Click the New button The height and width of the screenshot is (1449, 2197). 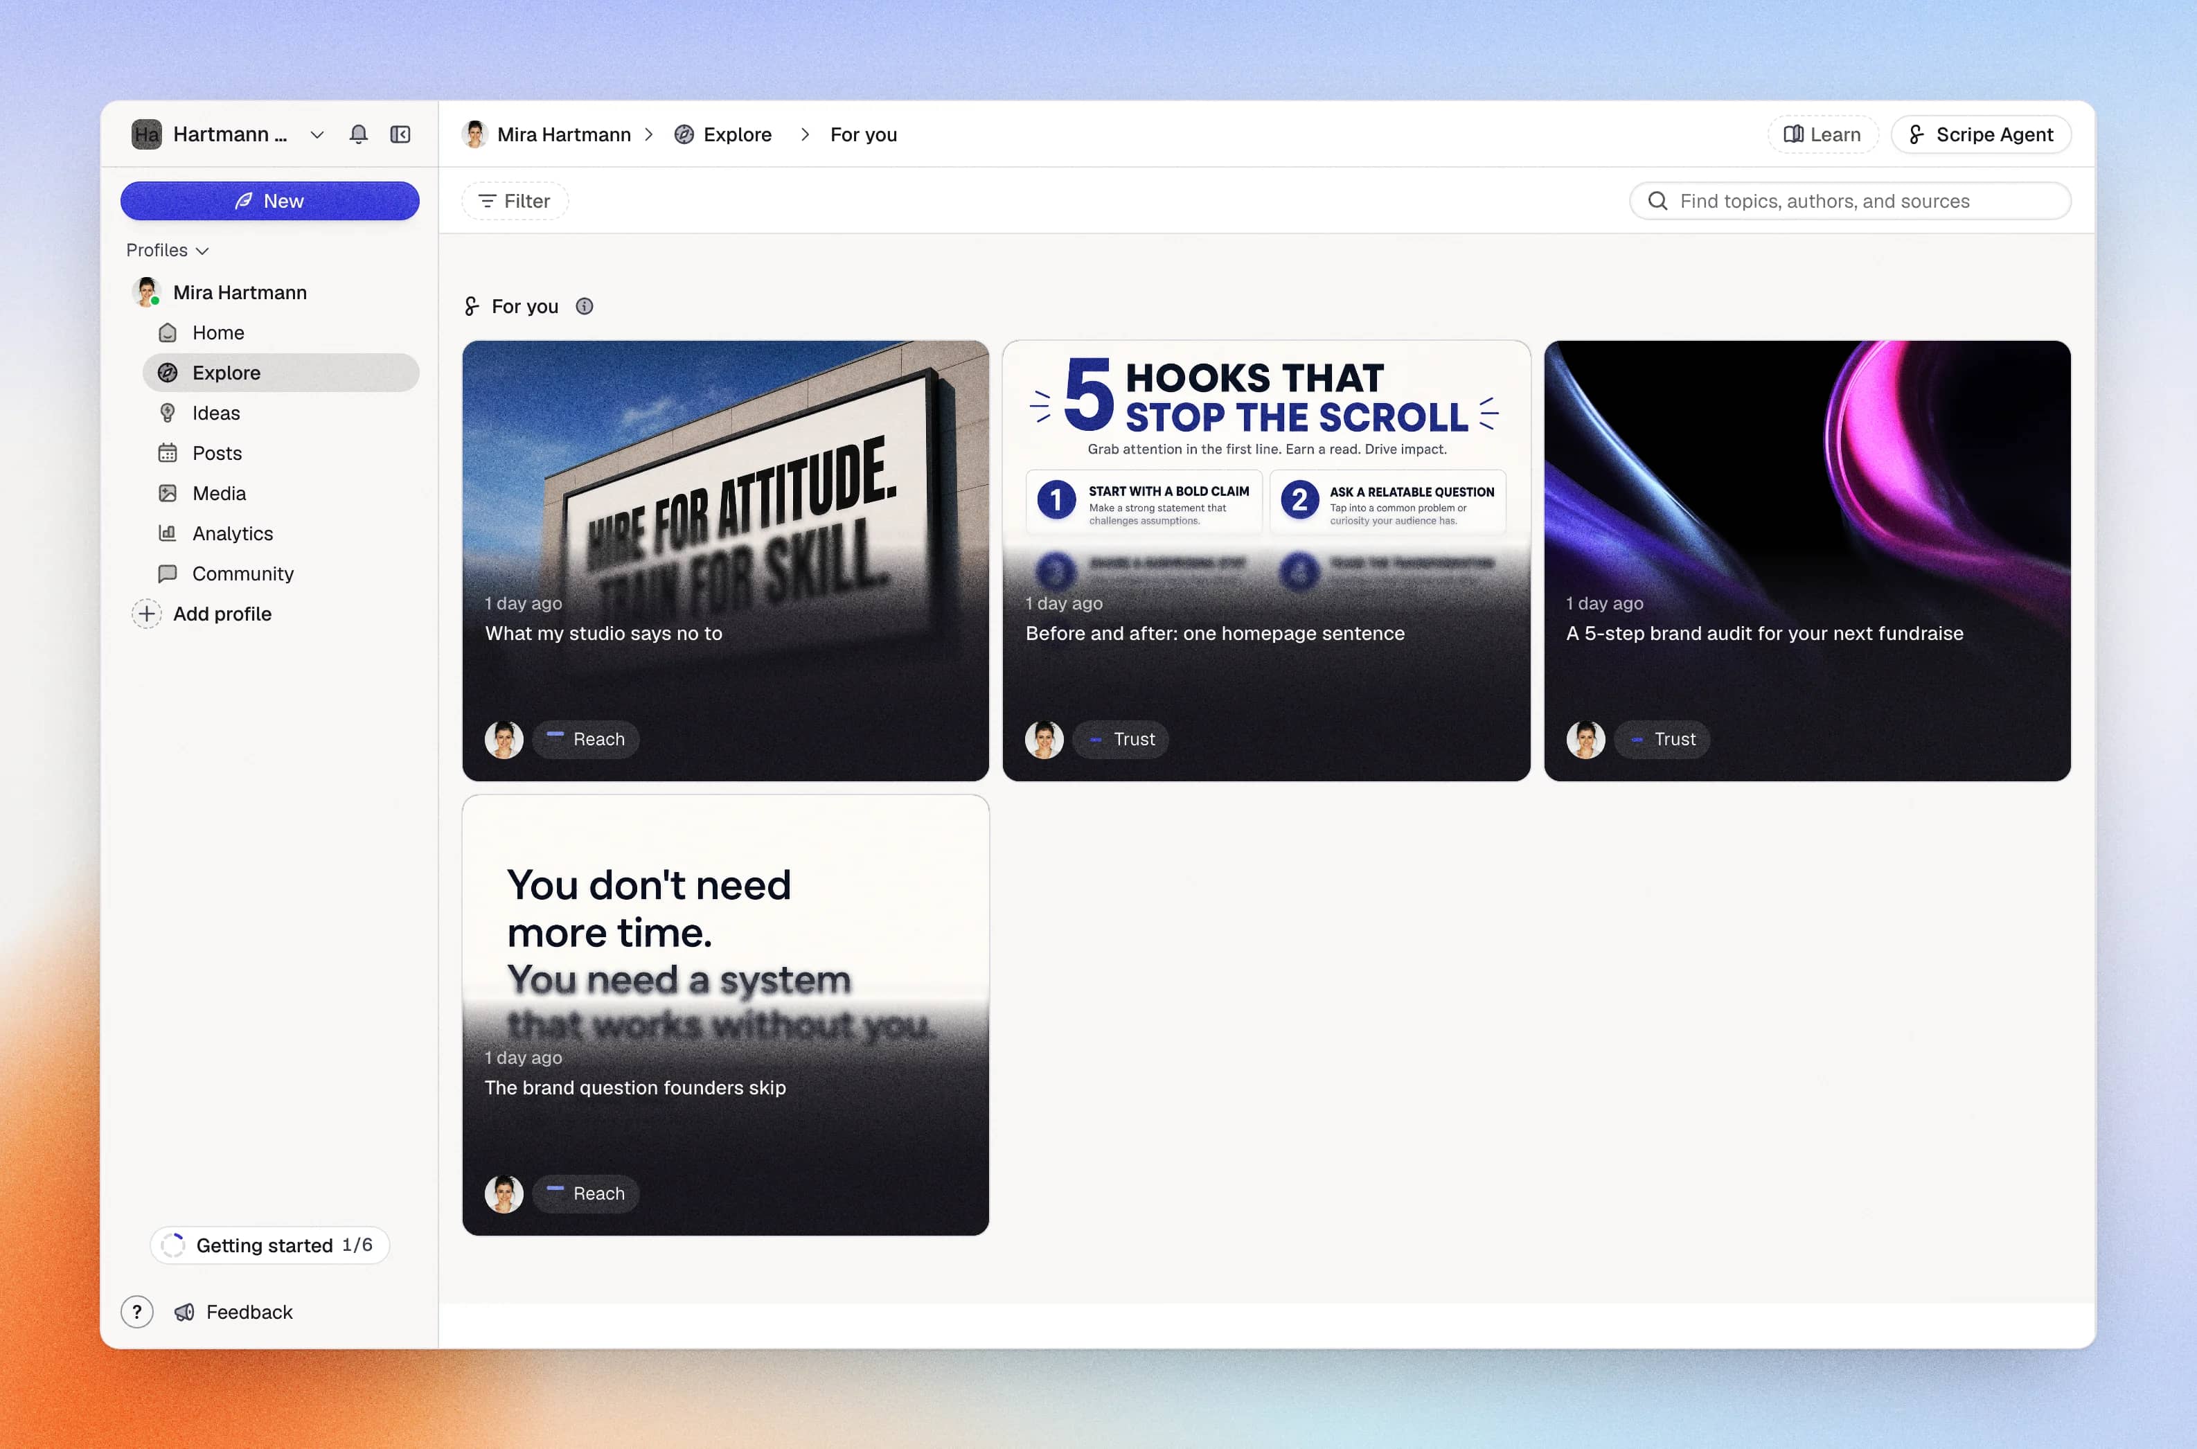[269, 201]
